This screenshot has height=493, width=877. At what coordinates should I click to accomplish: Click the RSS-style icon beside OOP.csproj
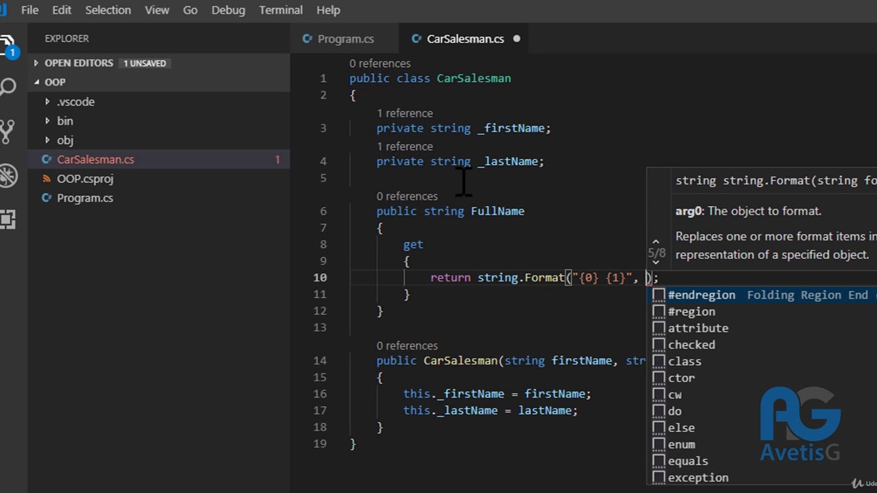[47, 179]
